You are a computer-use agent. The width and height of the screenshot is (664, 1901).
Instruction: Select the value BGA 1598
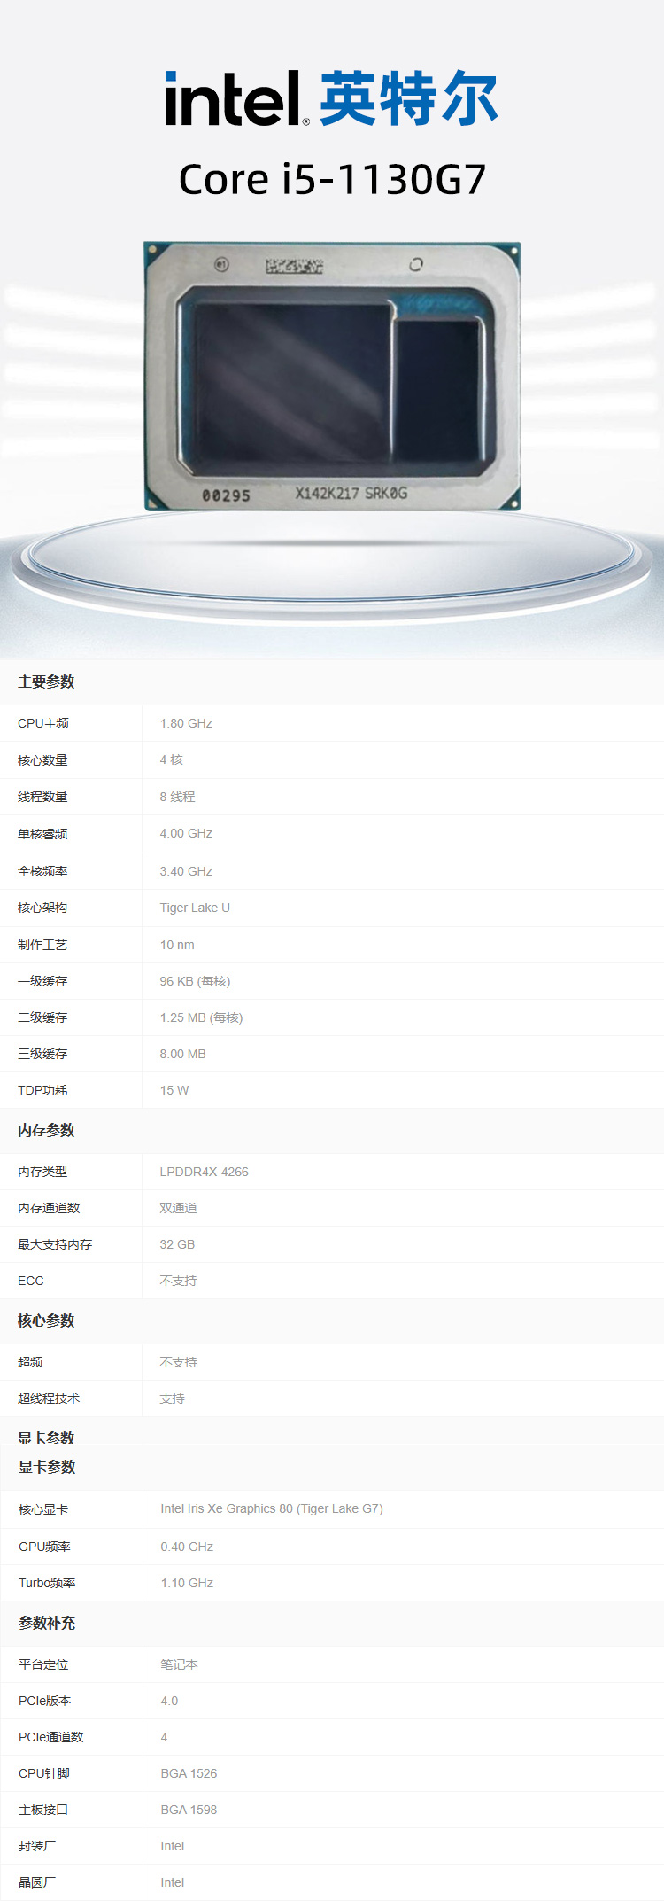189,1810
